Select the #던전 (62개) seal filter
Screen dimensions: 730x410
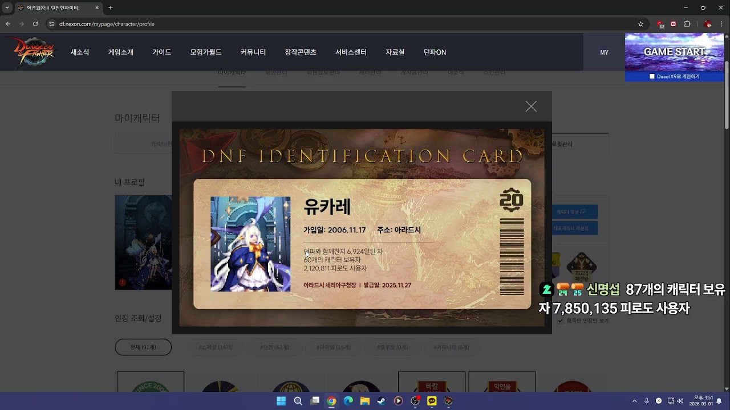click(x=274, y=347)
